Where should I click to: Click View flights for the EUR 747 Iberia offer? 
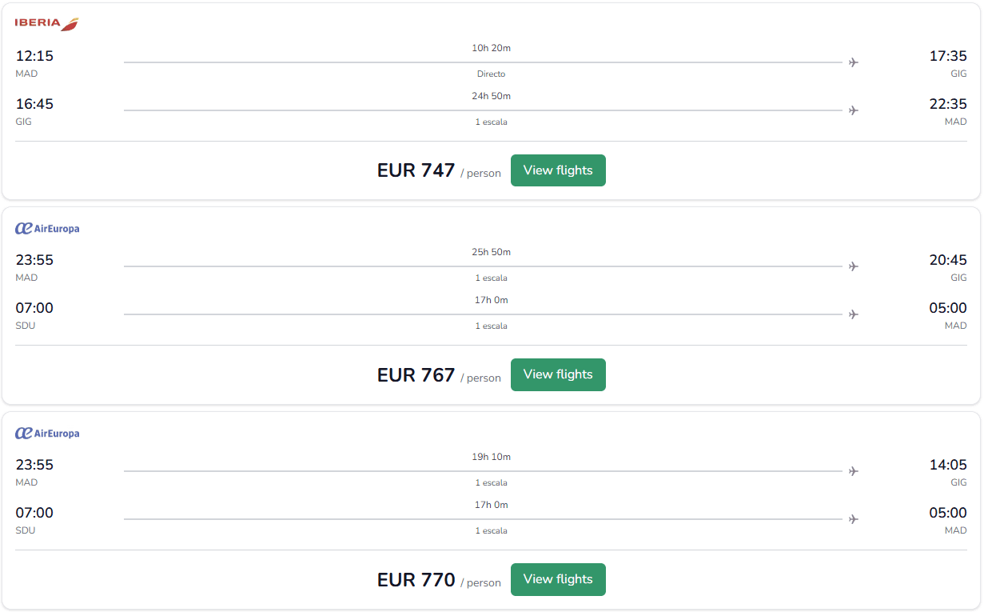558,170
